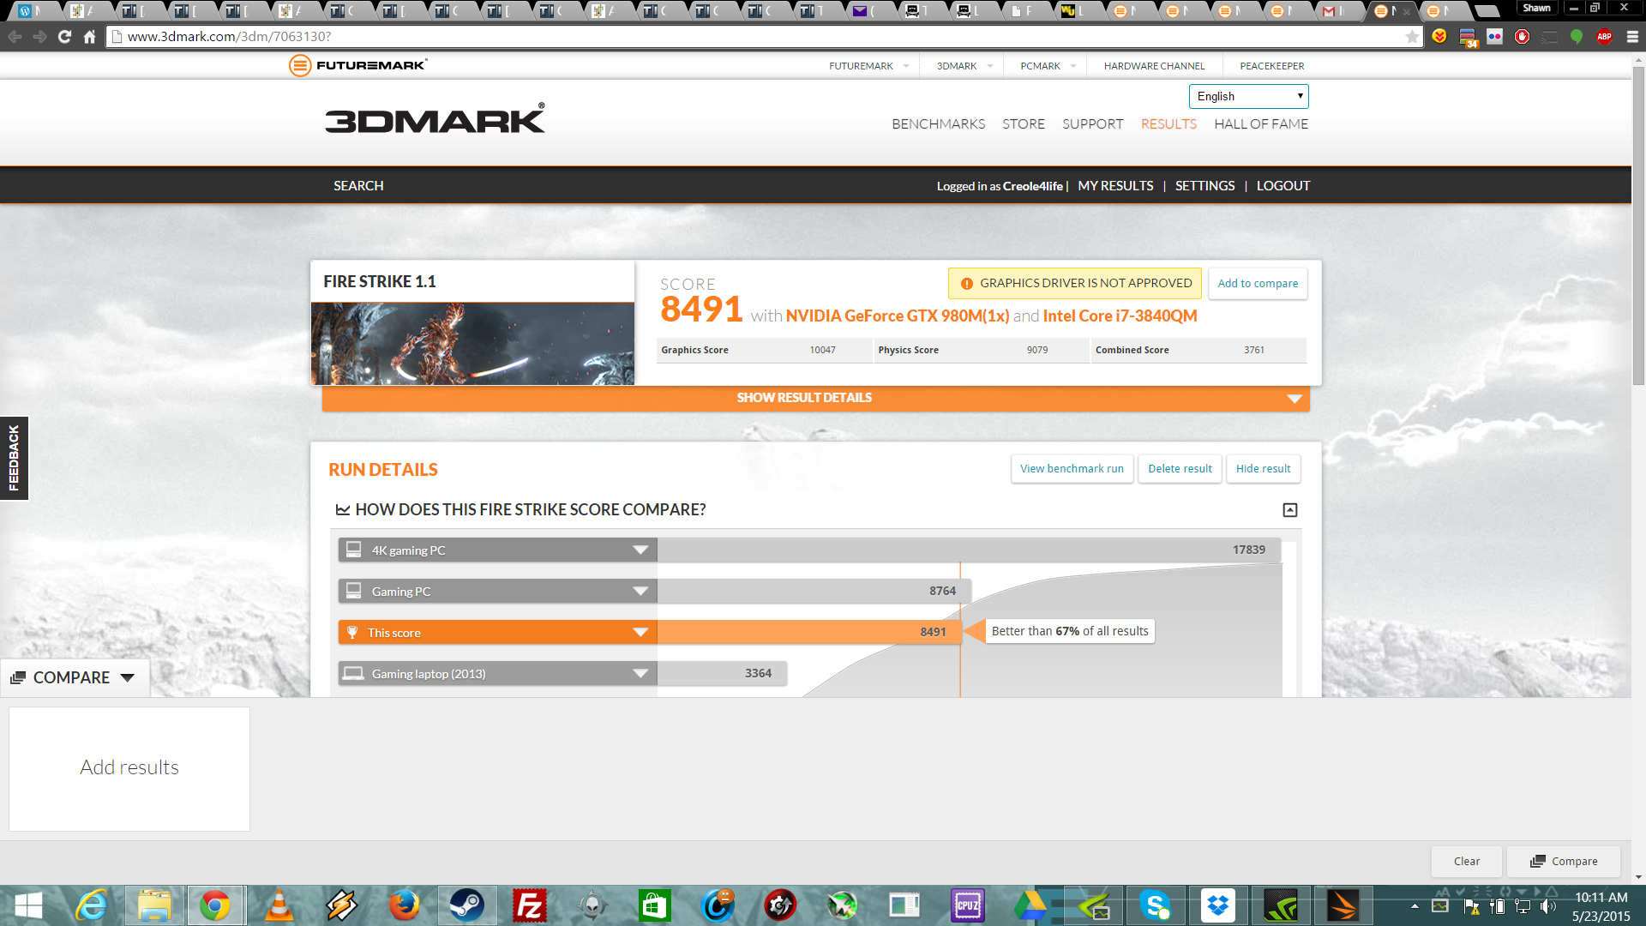Open the Benchmarks menu item

(938, 124)
